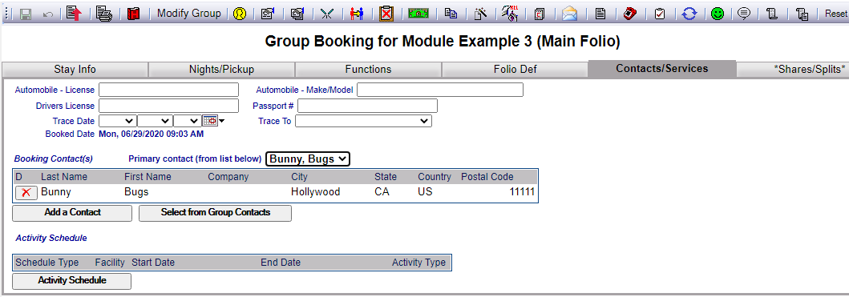Switch to the Stay Info tab
This screenshot has width=849, height=297.
coord(75,69)
